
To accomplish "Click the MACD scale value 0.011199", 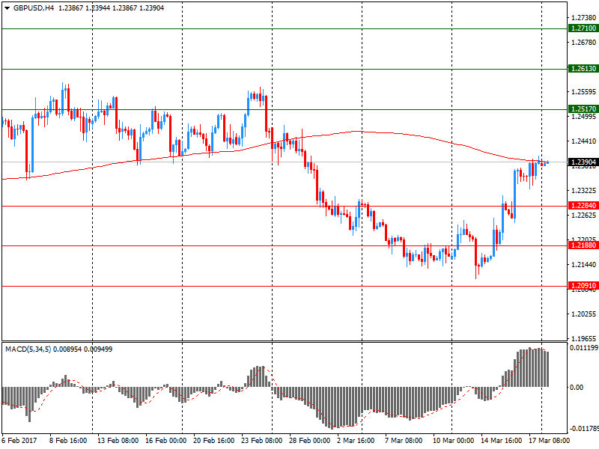I will click(584, 348).
